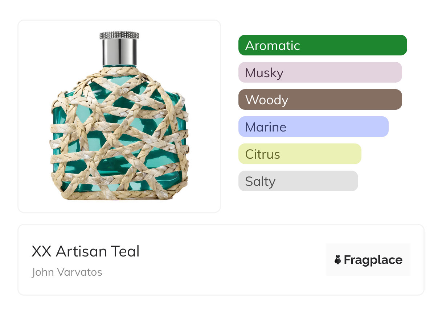Viewport: 442px width, 313px height.
Task: Click the word "Citrus" in the yellow bar
Action: [x=262, y=154]
